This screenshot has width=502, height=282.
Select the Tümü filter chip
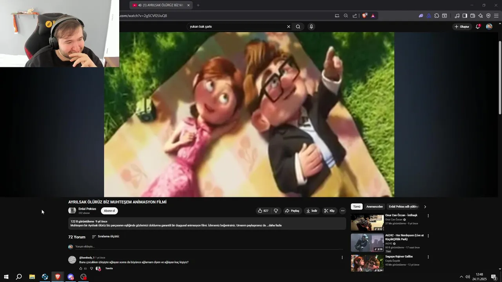(x=356, y=206)
